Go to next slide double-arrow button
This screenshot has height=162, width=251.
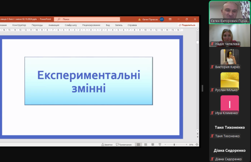(198, 137)
